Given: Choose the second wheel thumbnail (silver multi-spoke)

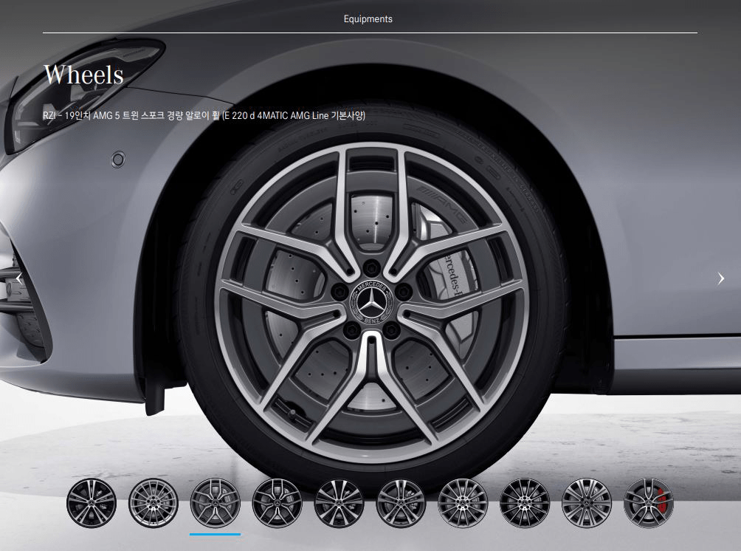Looking at the screenshot, I should pyautogui.click(x=153, y=502).
